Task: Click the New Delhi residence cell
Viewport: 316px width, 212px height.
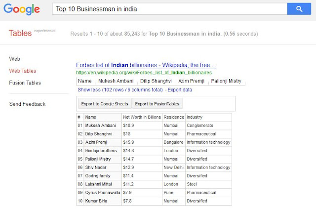Action: (x=173, y=168)
